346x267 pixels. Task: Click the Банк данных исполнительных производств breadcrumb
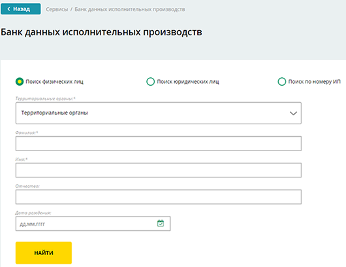(130, 9)
